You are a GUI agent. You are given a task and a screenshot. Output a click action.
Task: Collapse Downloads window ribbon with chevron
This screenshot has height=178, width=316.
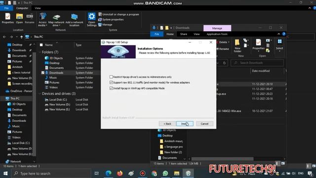278,34
